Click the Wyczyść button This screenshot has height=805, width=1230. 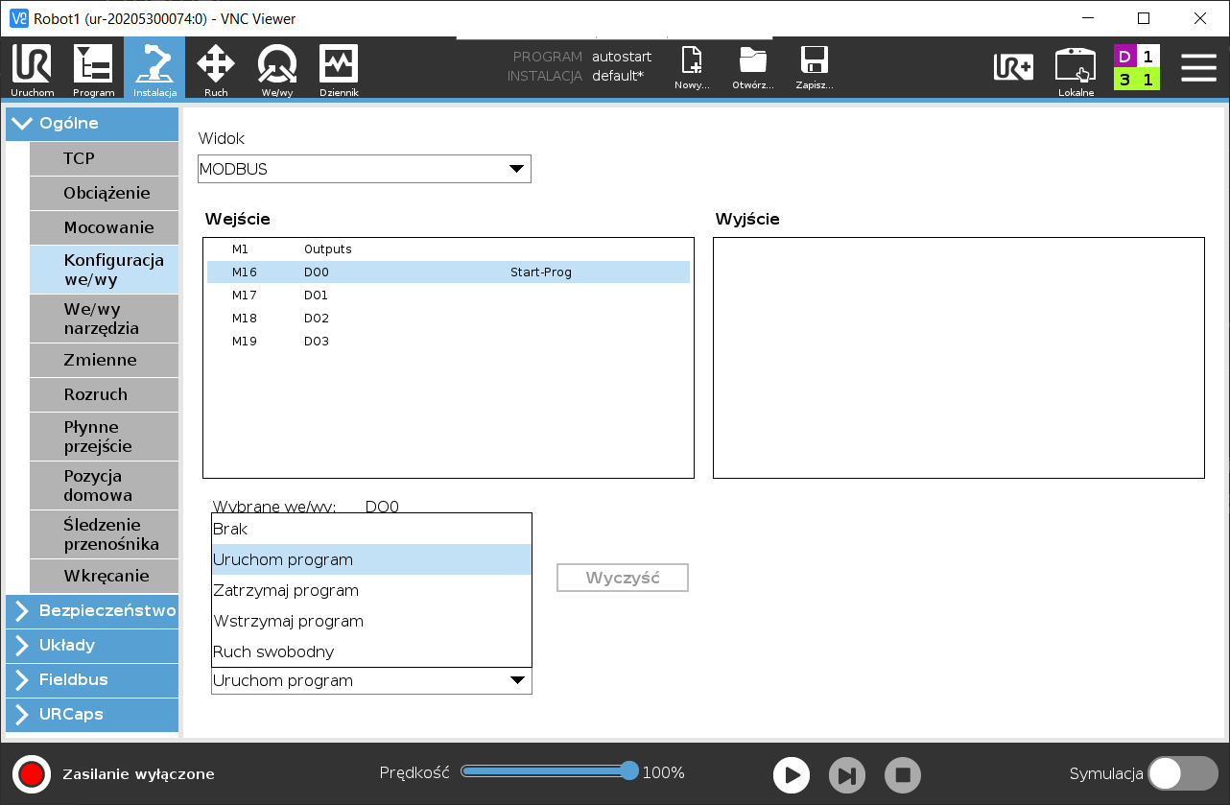pos(623,579)
